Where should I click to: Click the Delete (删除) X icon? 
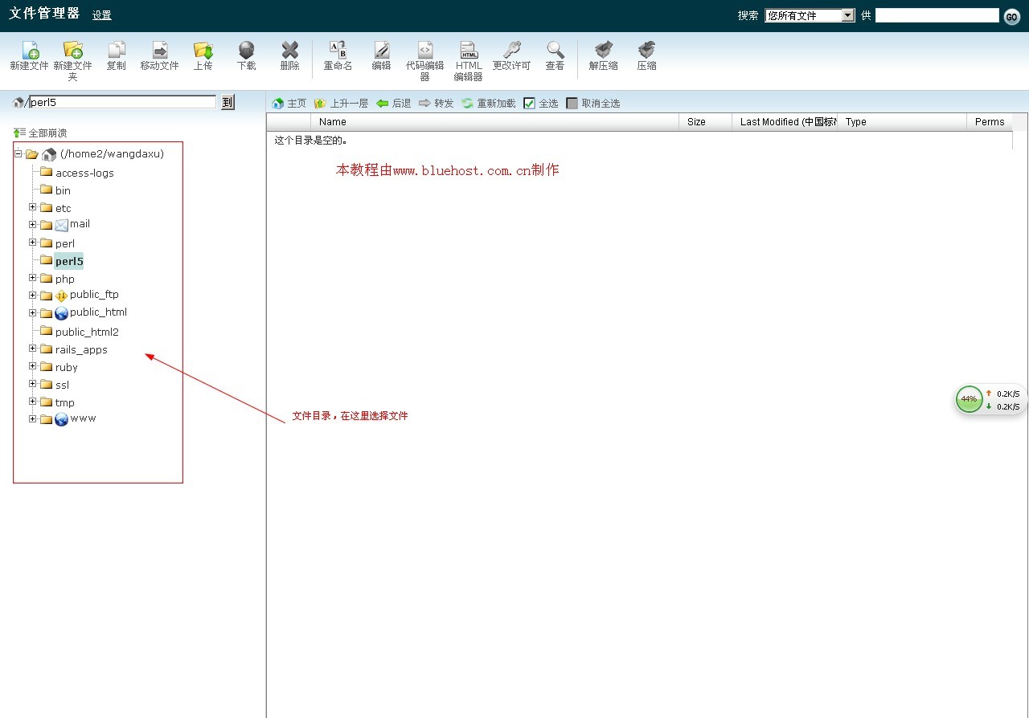point(289,51)
